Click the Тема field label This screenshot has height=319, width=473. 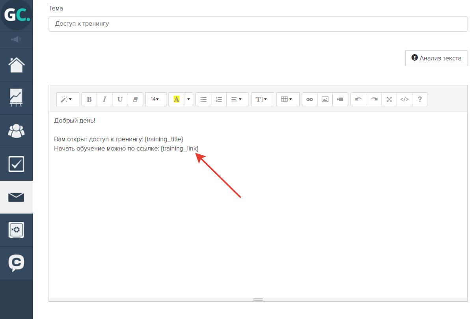pyautogui.click(x=56, y=8)
